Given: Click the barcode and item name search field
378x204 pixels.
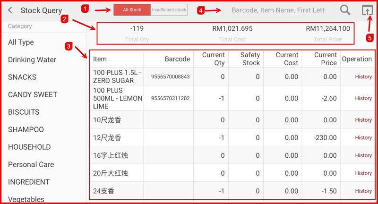Looking at the screenshot, I should (279, 10).
